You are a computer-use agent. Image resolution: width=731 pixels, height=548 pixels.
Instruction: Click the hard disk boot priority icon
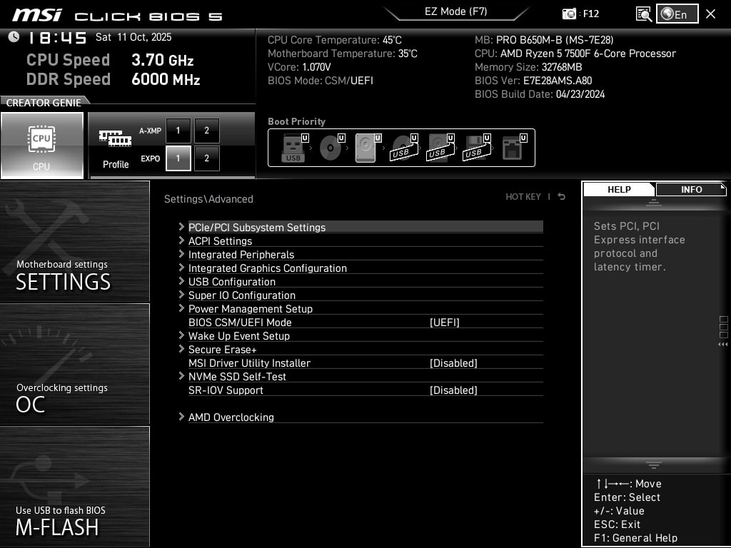(365, 148)
